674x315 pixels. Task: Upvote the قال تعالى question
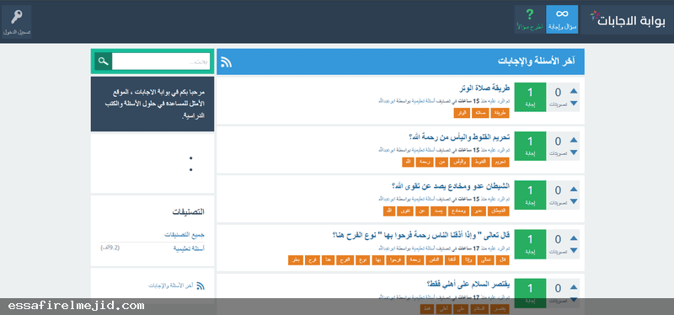574,238
